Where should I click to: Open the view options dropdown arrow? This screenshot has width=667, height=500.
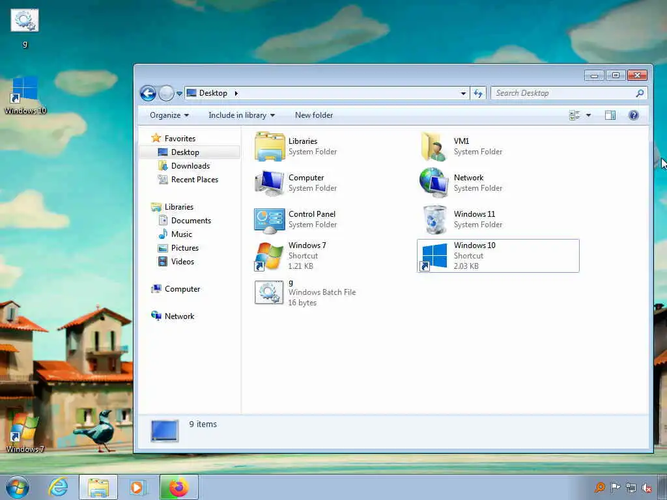[588, 115]
